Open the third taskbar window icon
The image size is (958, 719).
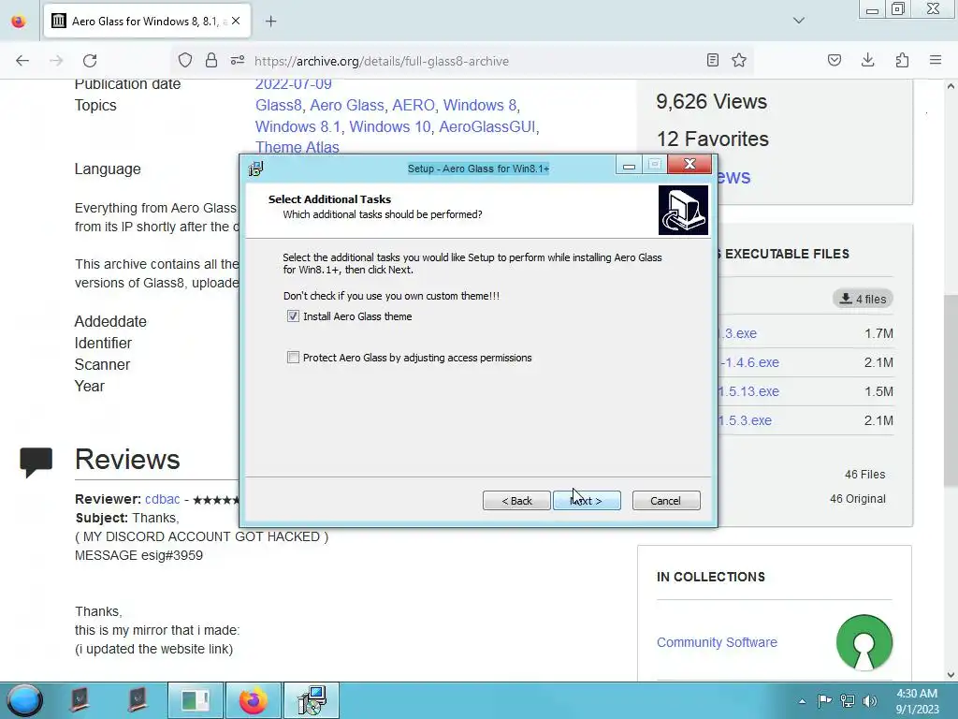(x=196, y=700)
